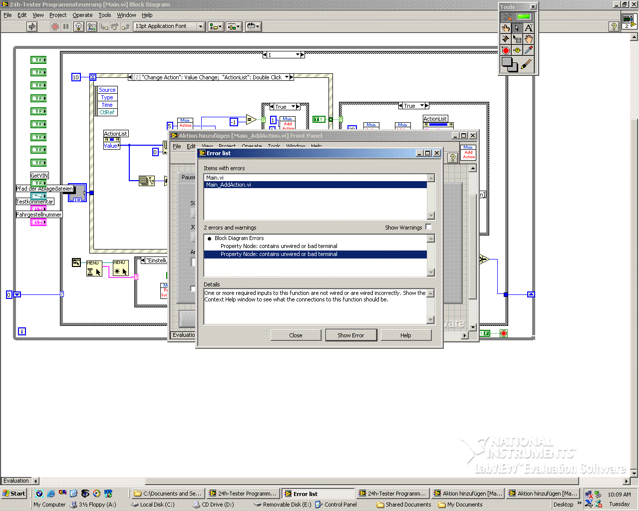Select the Probe Data tool
Viewport: 639px width, 511px height.
click(x=517, y=50)
